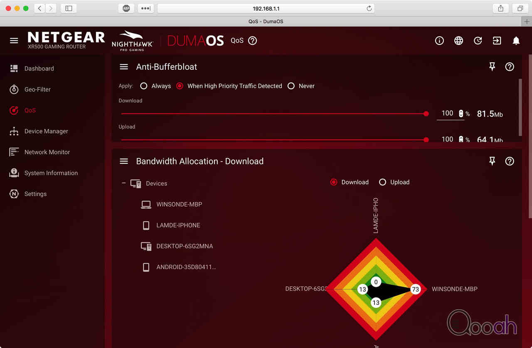Go to Device Manager page

coord(46,131)
